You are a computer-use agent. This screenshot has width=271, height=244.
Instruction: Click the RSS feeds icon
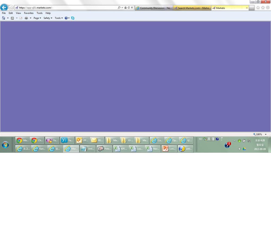pyautogui.click(x=12, y=18)
